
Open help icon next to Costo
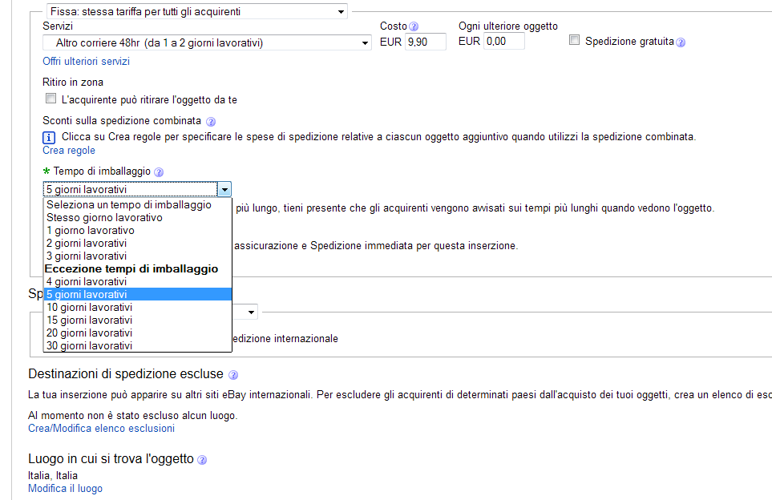[x=414, y=26]
